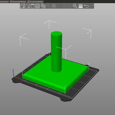
Task: Click the dimmed Split to parts icon
Action: coord(69,6)
